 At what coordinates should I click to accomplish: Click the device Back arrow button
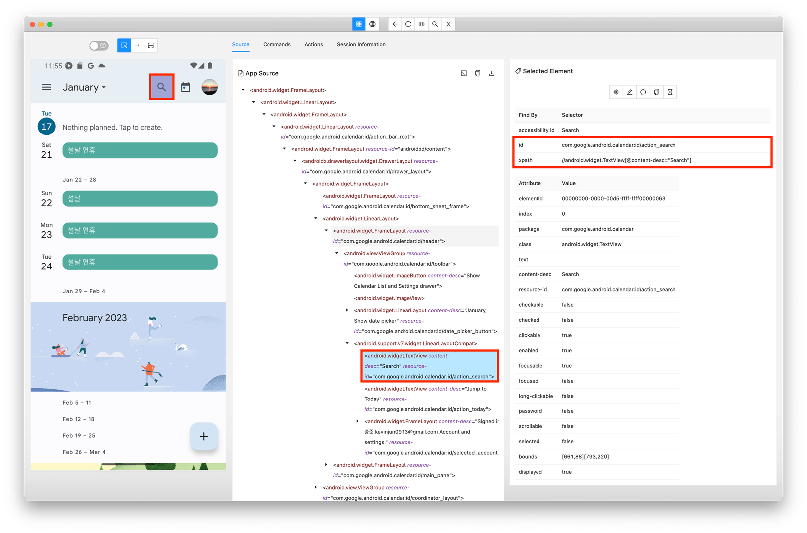(395, 24)
